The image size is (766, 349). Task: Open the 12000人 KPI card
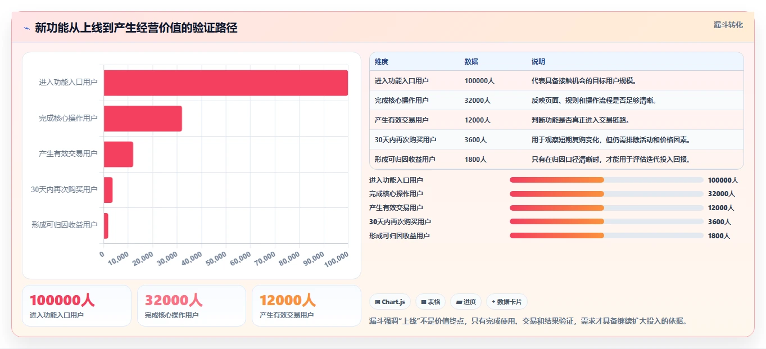[306, 306]
